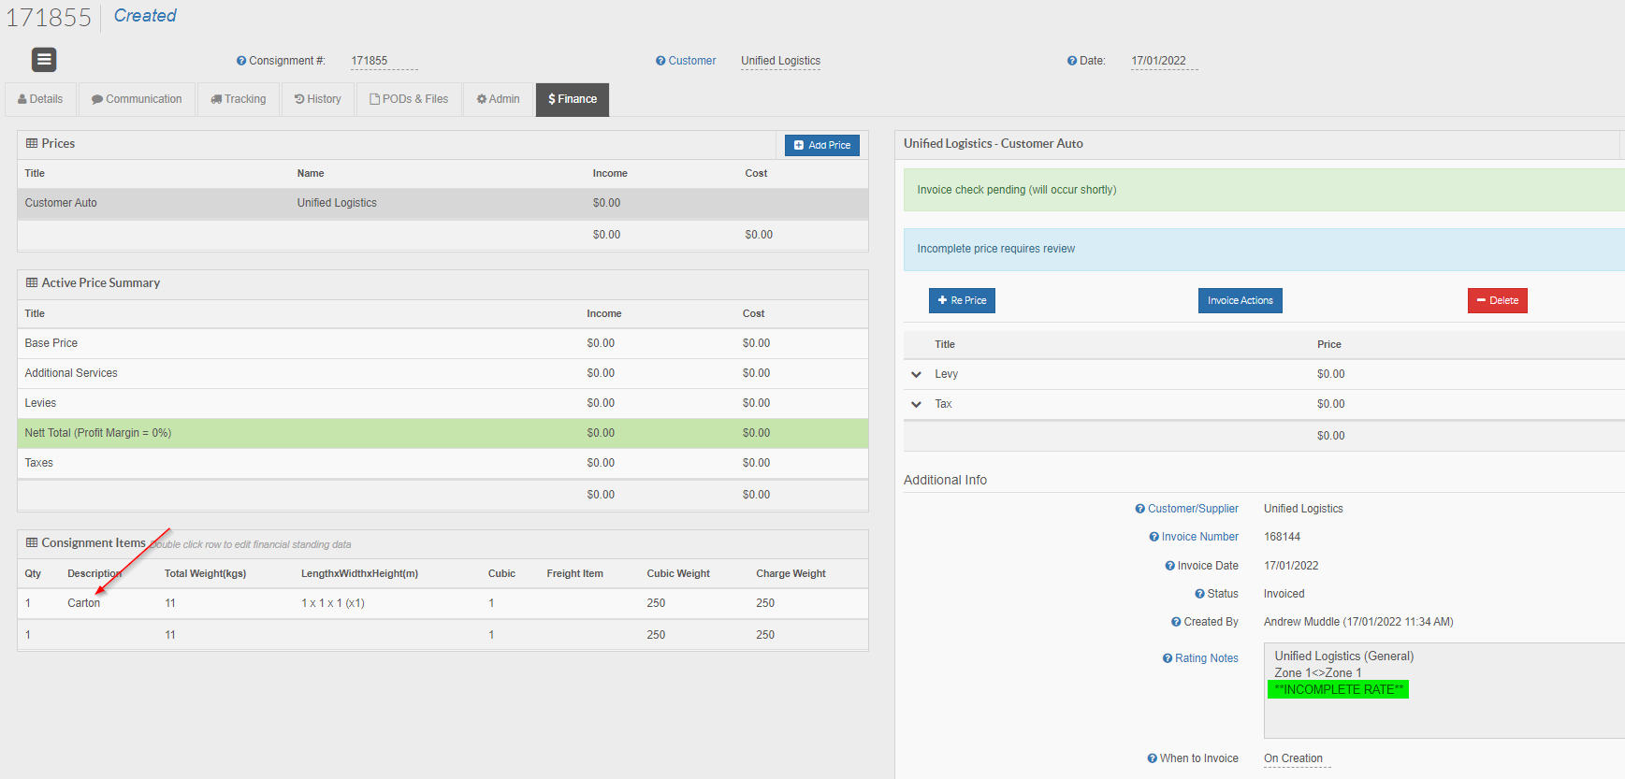Edit the When to Invoice value On Creation
Image resolution: width=1625 pixels, height=779 pixels.
pyautogui.click(x=1297, y=758)
